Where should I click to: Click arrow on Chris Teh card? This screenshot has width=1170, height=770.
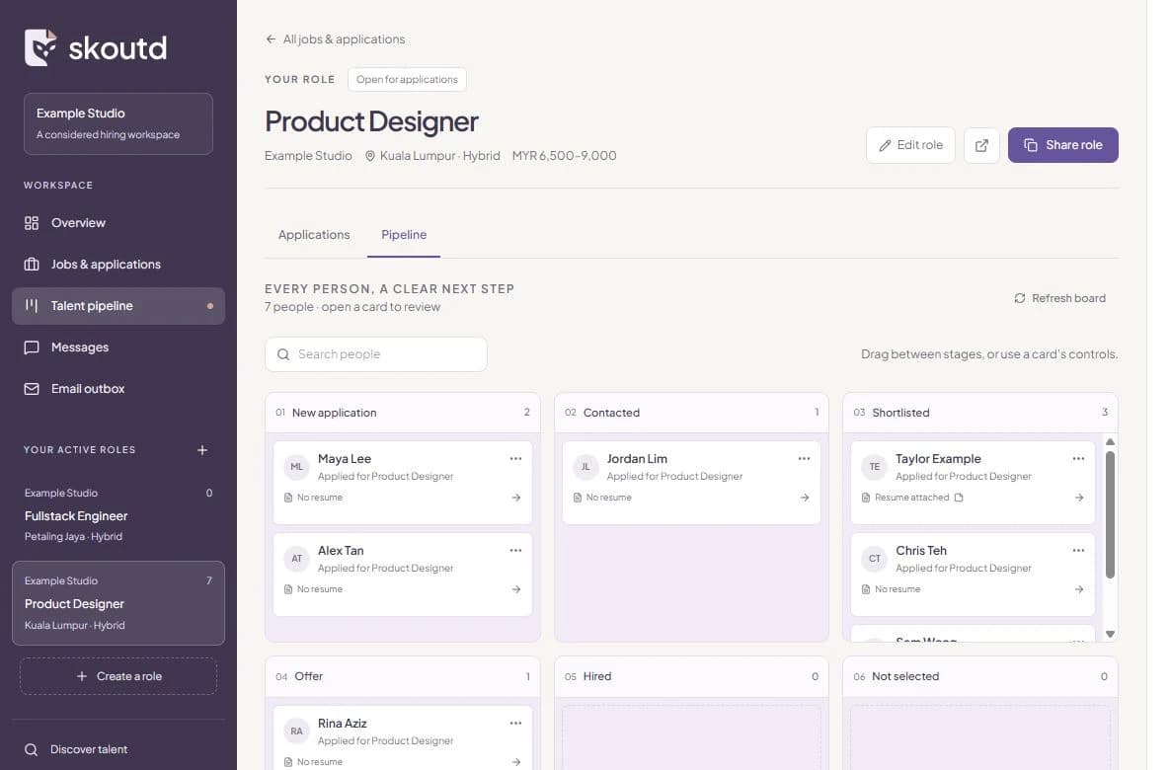point(1079,589)
